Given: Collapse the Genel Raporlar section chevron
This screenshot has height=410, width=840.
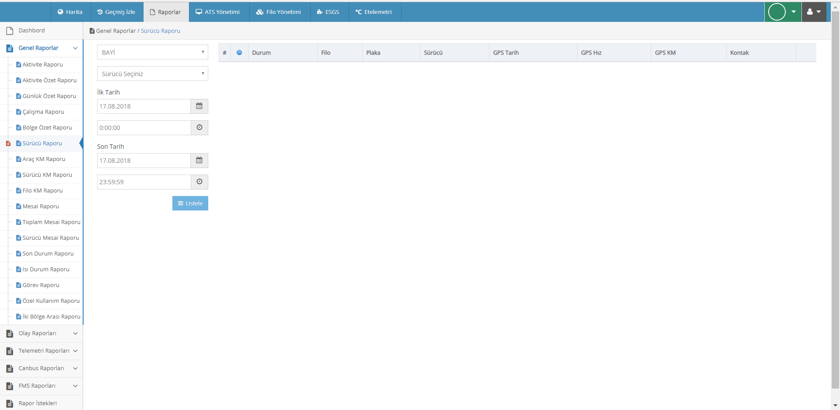Looking at the screenshot, I should 75,48.
